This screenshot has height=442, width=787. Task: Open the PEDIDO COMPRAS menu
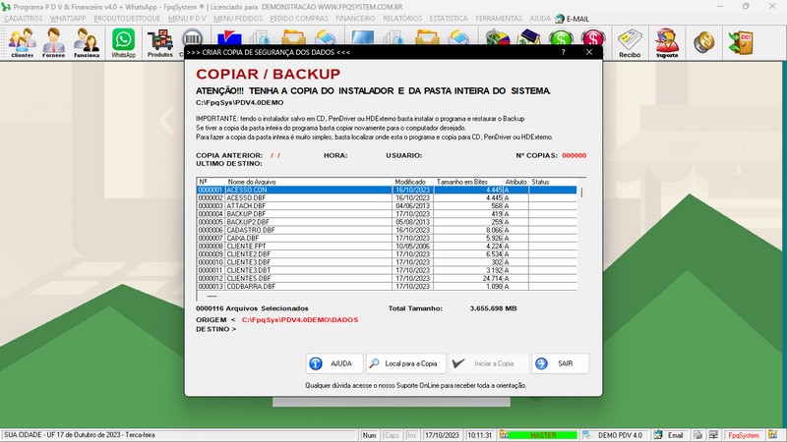coord(299,19)
